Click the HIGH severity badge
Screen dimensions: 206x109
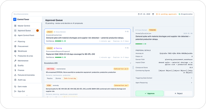pyautogui.click(x=49, y=85)
